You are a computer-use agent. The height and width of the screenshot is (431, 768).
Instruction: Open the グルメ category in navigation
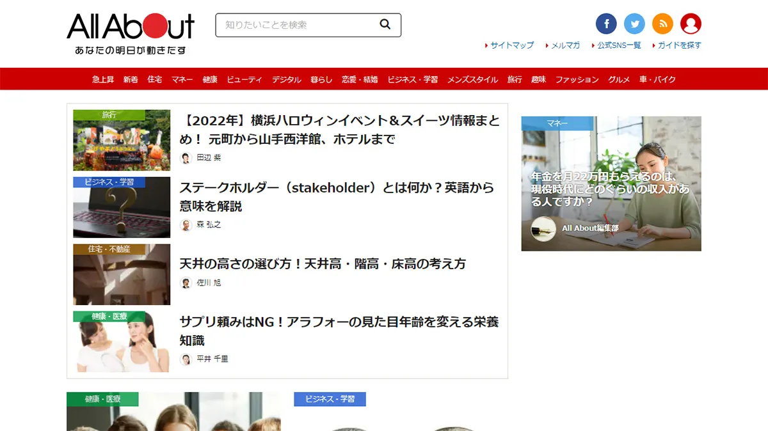coord(619,79)
